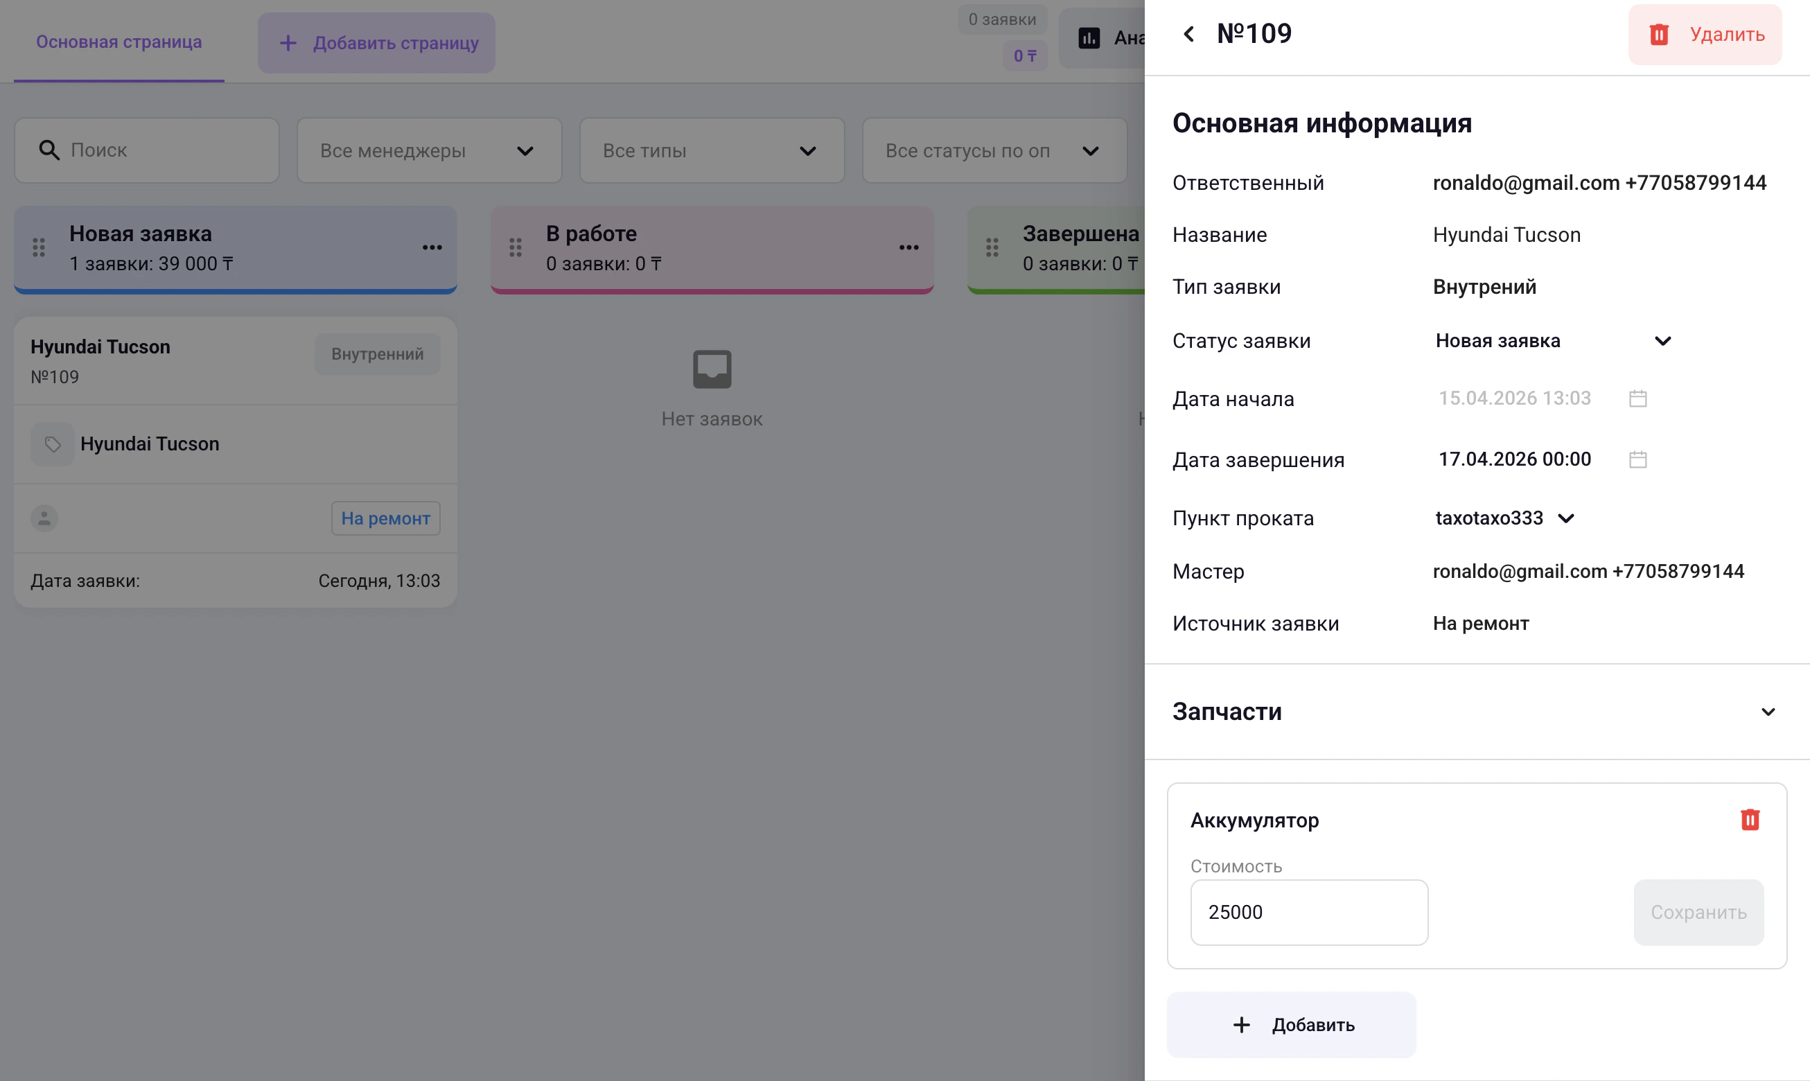Switch to Основная страница tab
This screenshot has height=1081, width=1810.
pos(118,42)
